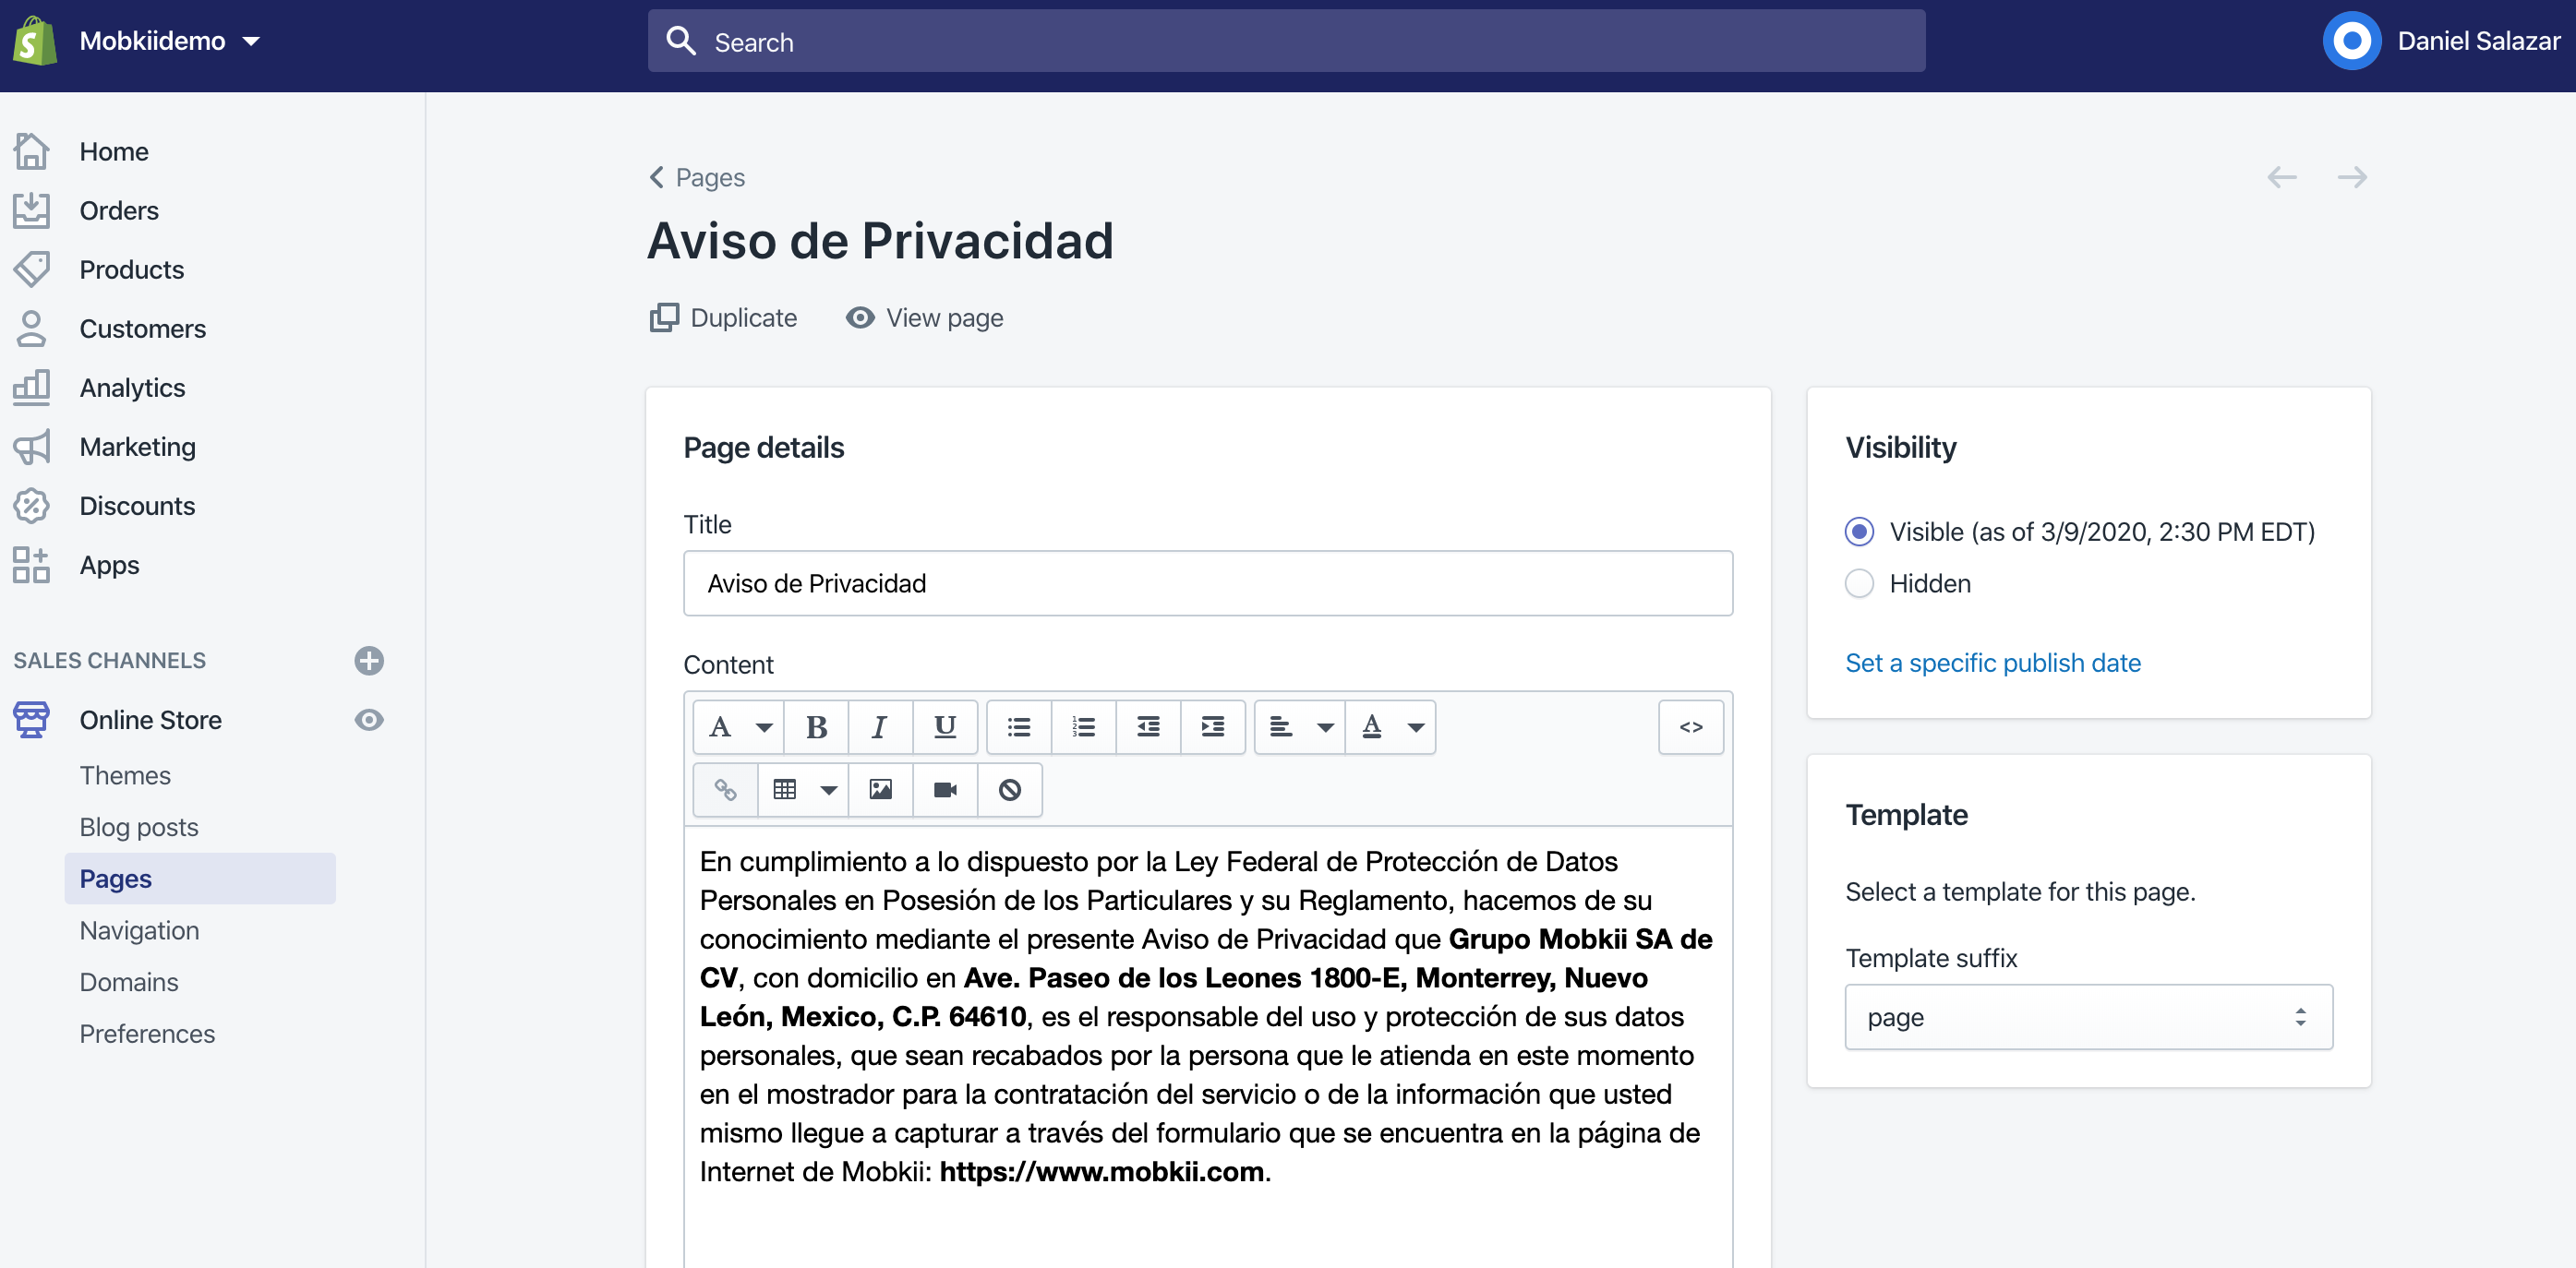Open Discounts in the sidebar
This screenshot has height=1268, width=2576.
[x=137, y=506]
